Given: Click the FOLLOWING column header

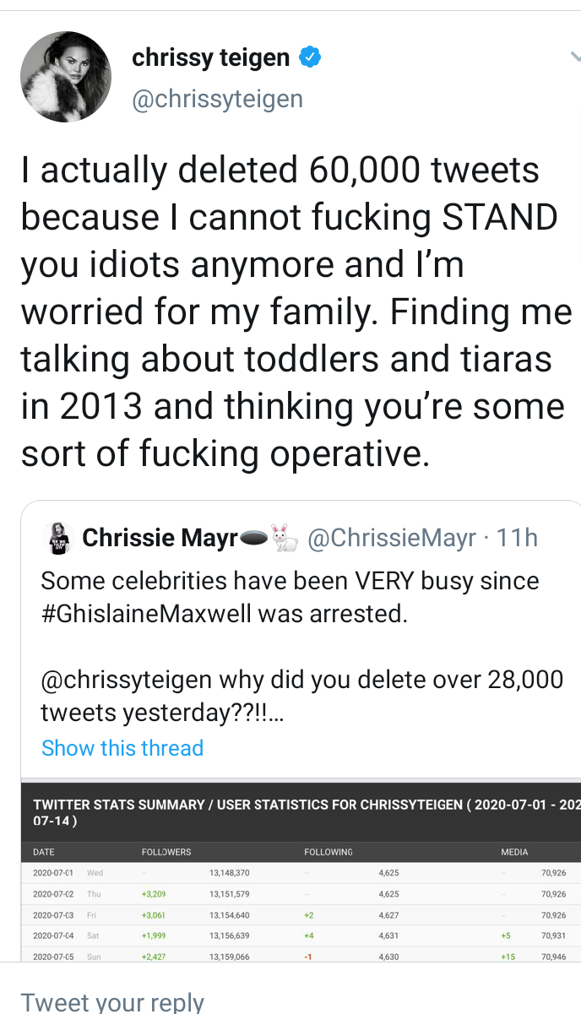Looking at the screenshot, I should pyautogui.click(x=329, y=852).
